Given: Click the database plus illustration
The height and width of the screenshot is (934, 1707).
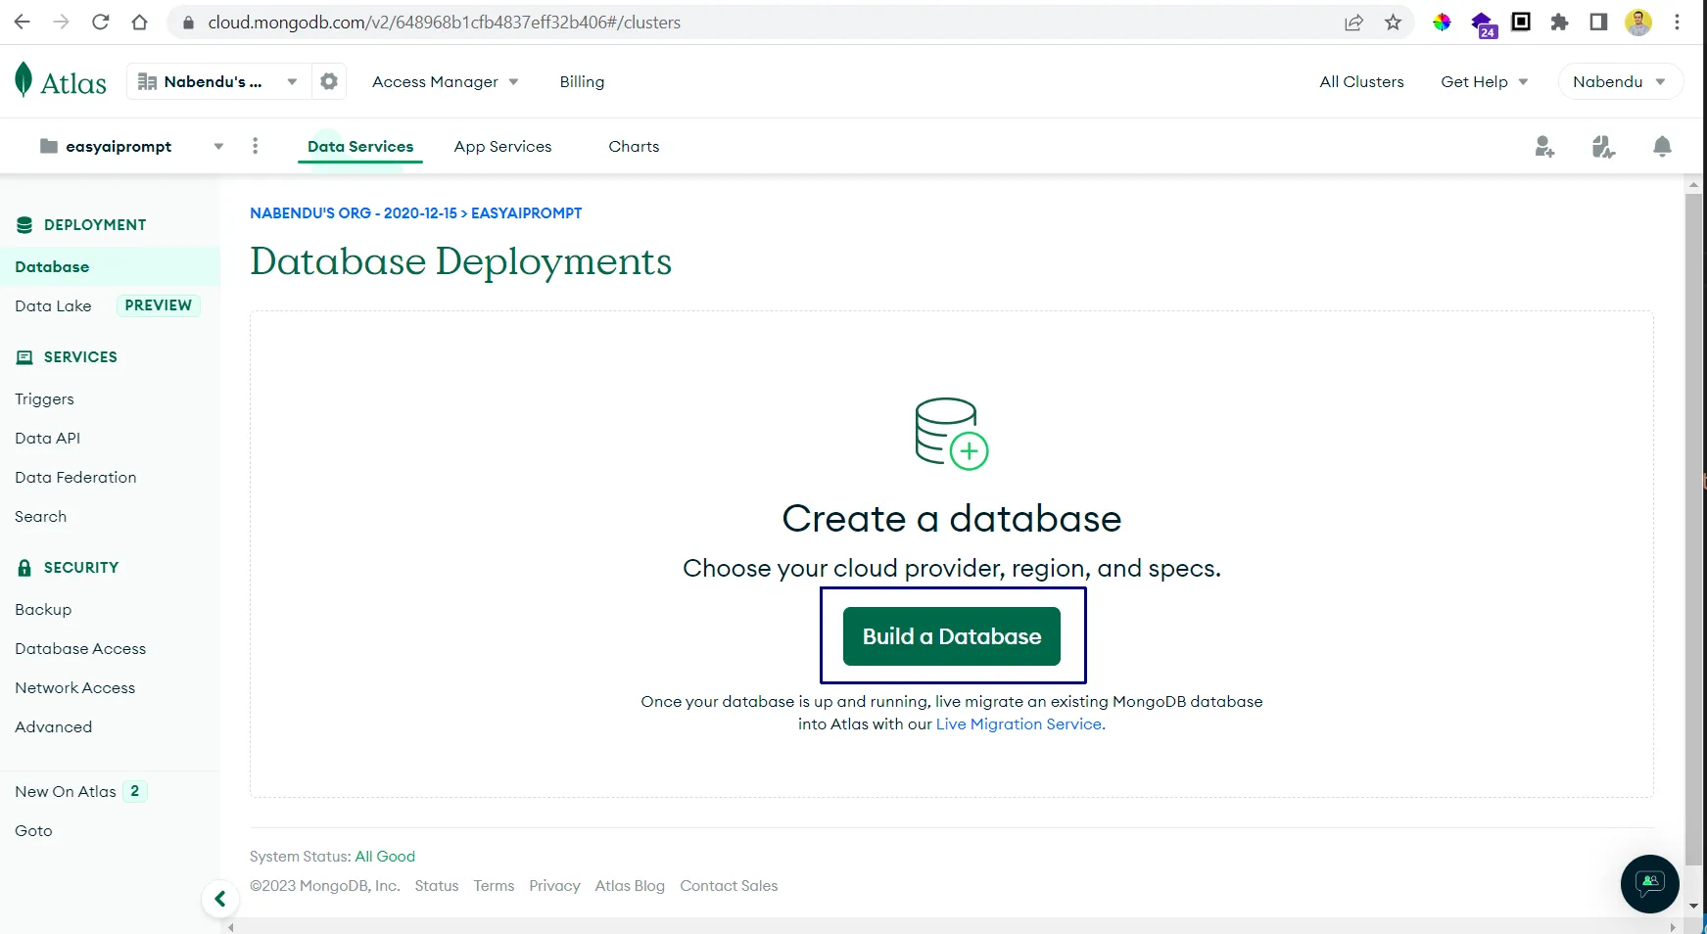Looking at the screenshot, I should pyautogui.click(x=951, y=434).
